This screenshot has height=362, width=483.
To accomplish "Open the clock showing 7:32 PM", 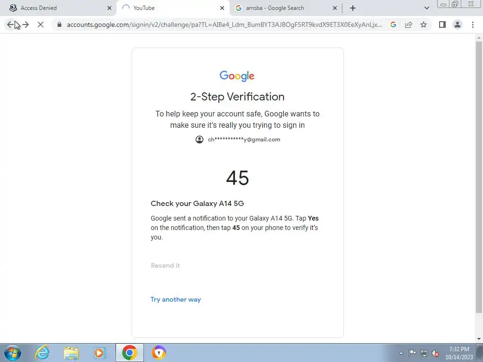I will 459,353.
